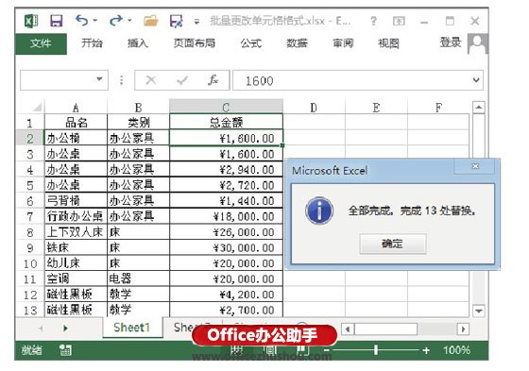Click the 上下双人床 cell
The height and width of the screenshot is (371, 529).
tap(76, 232)
